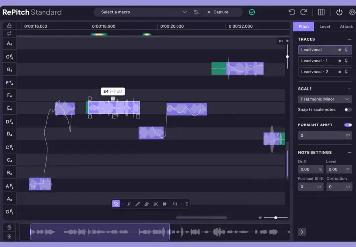
Task: Click the 0:00:18.000 timeline marker
Action: [103, 26]
